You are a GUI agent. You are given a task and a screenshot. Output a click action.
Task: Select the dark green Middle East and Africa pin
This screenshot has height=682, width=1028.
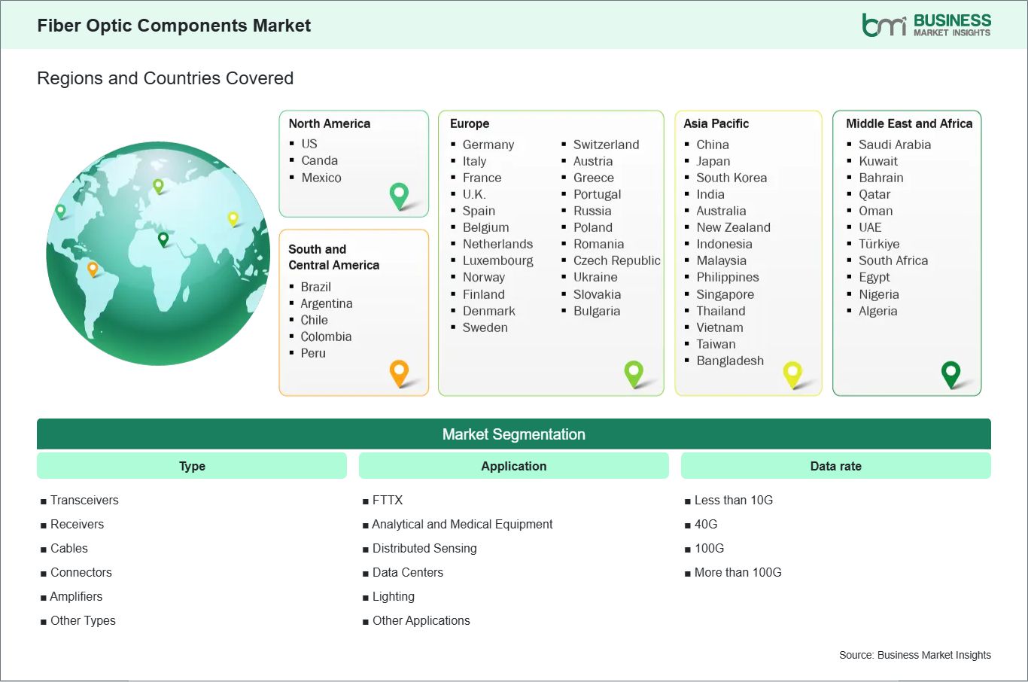pos(952,372)
